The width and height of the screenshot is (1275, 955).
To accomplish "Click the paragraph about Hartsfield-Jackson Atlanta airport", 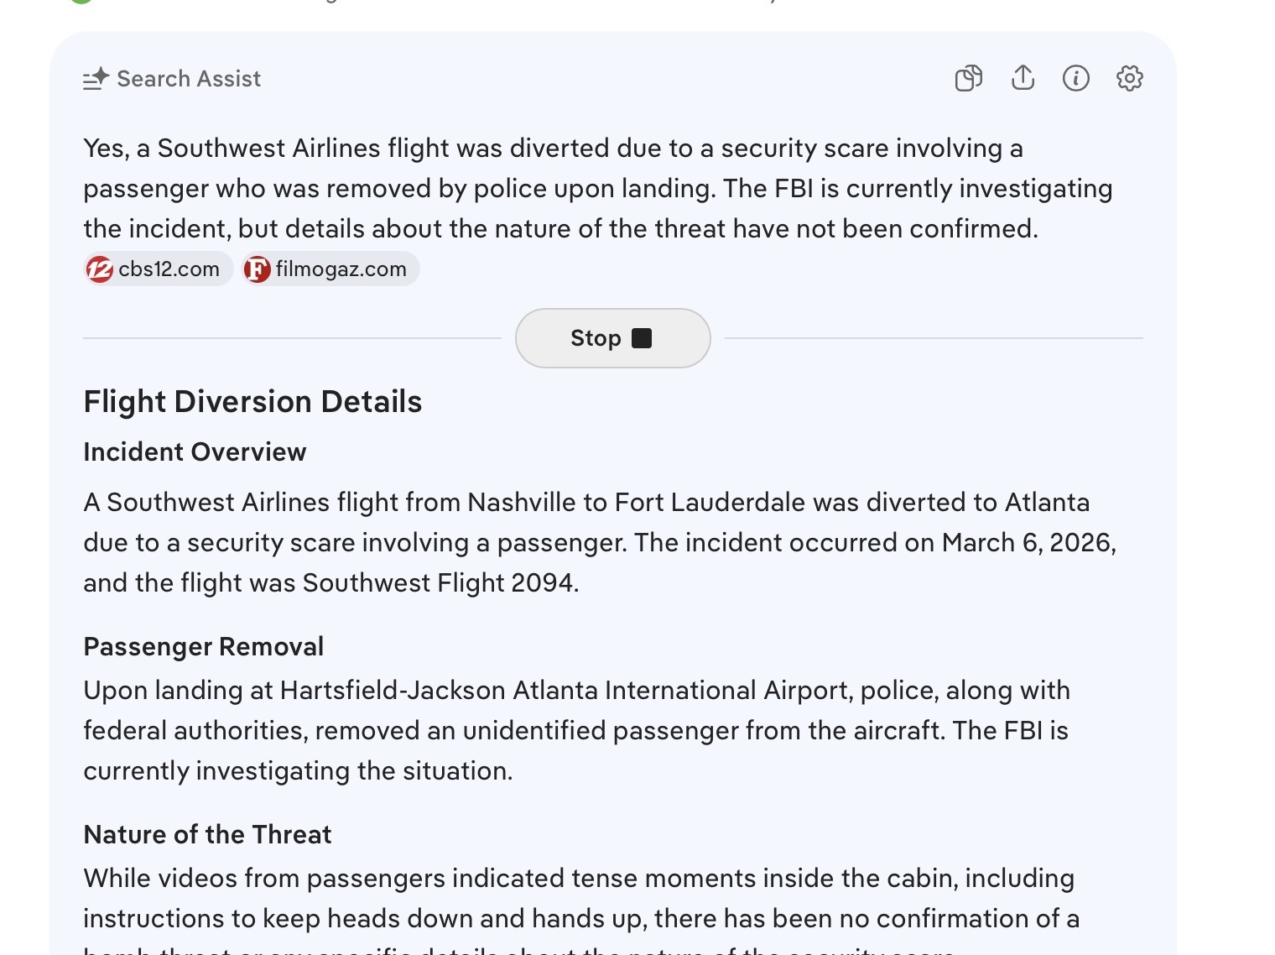I will (x=576, y=731).
